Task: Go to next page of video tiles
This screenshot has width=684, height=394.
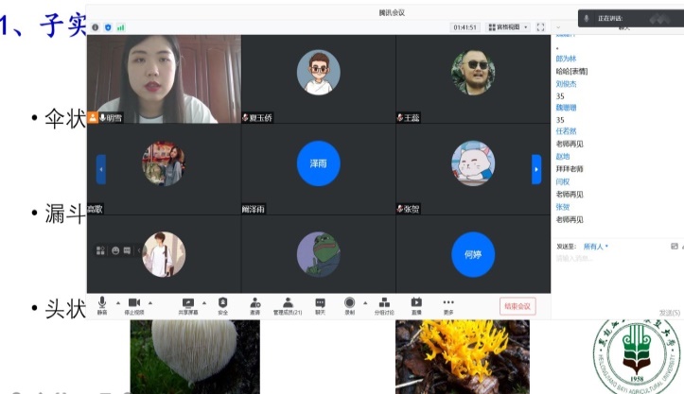Action: (536, 169)
